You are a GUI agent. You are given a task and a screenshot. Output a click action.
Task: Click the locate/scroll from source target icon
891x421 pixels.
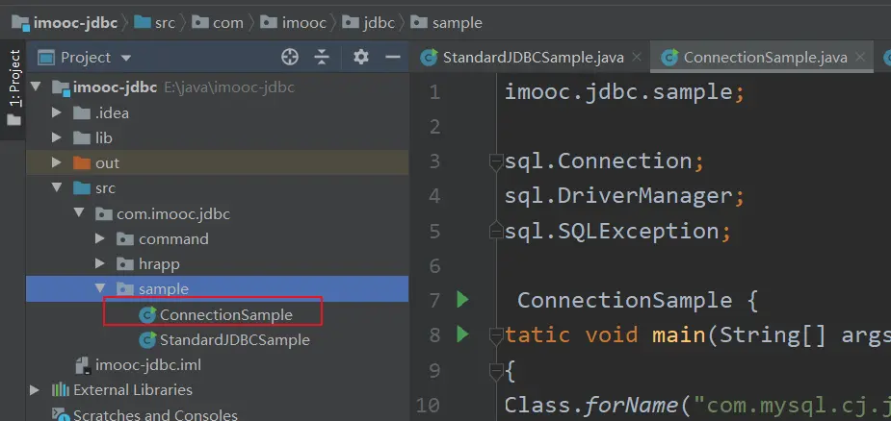click(x=290, y=58)
